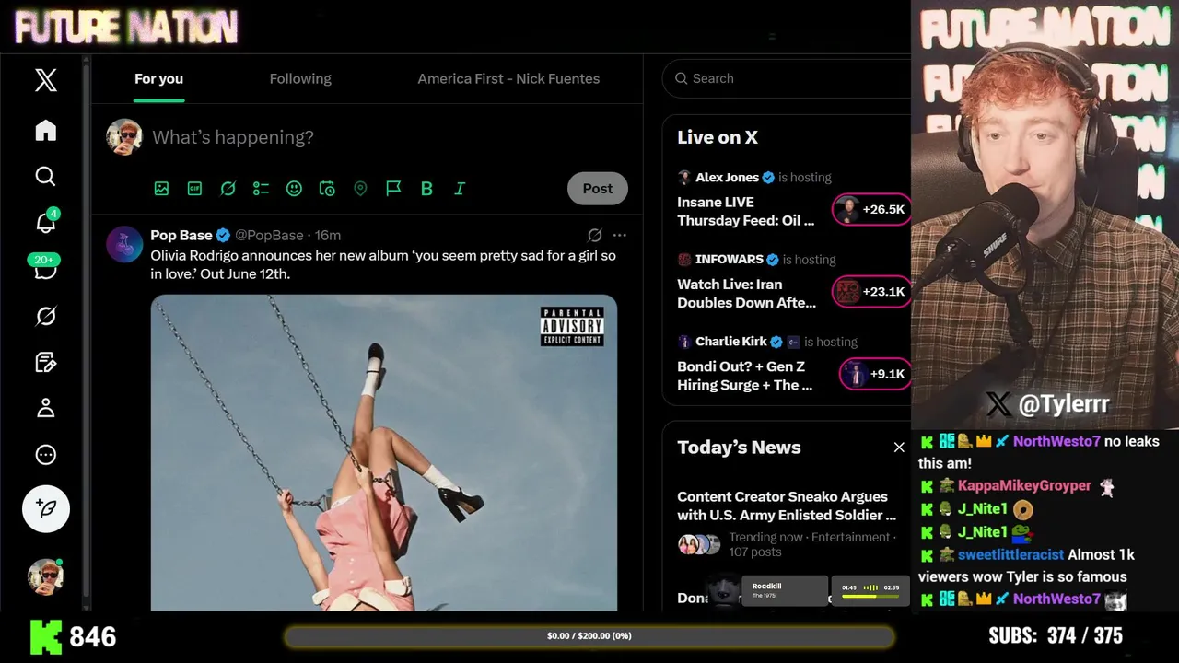Click the X logo in sidebar

click(45, 80)
